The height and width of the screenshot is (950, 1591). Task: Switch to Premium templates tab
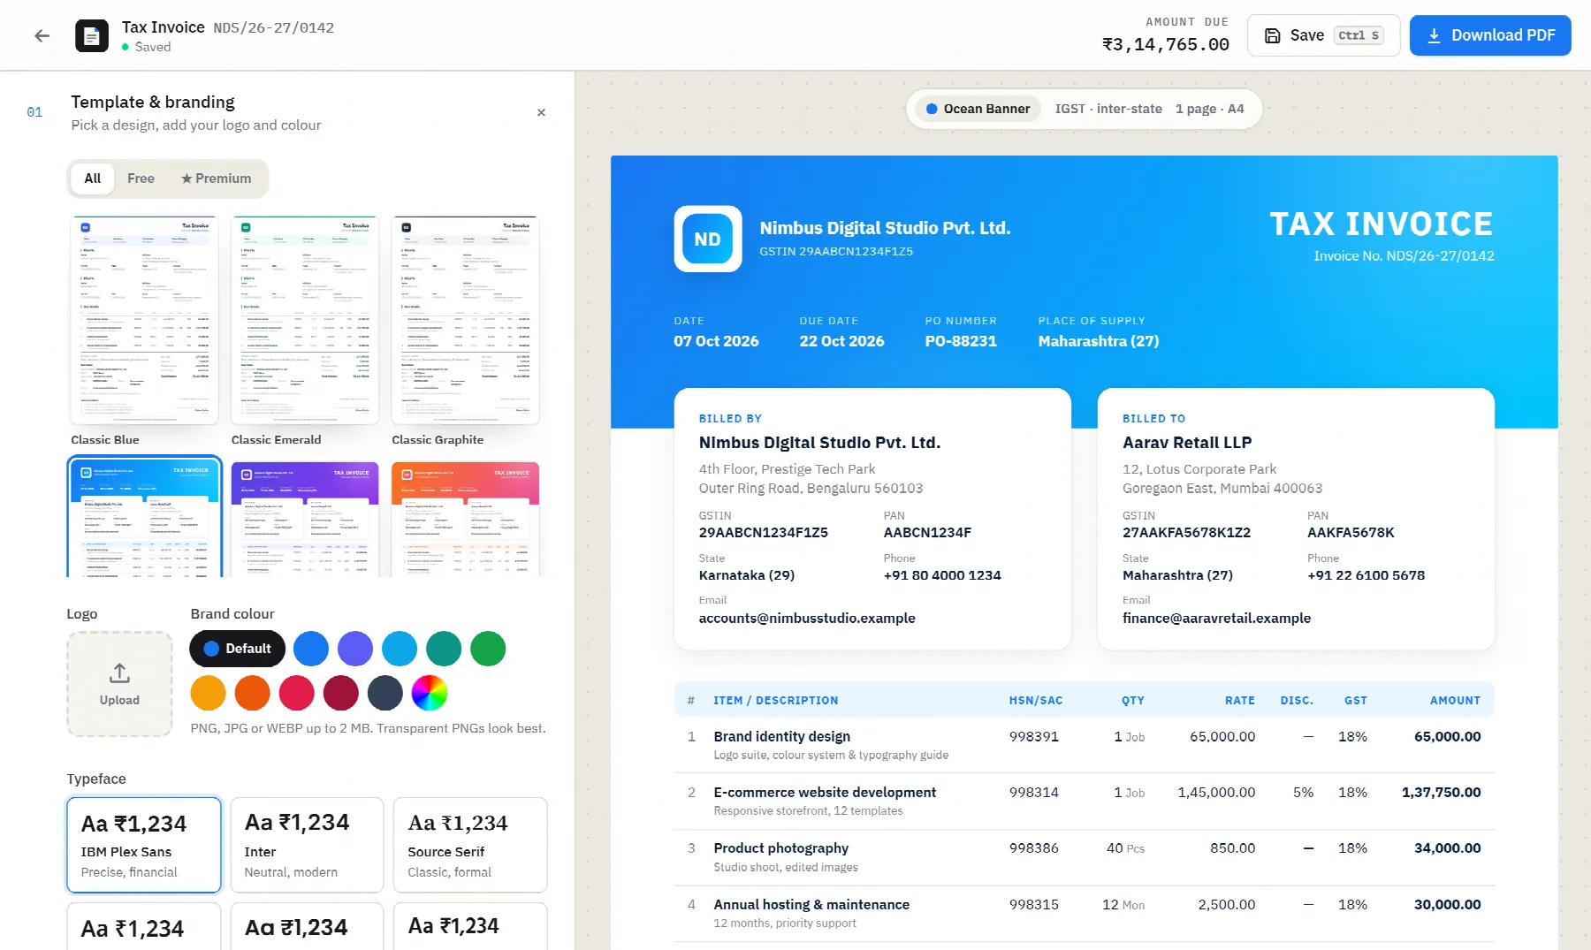coord(217,179)
